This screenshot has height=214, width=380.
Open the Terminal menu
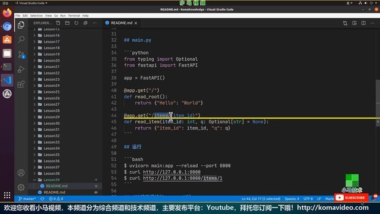(x=74, y=15)
